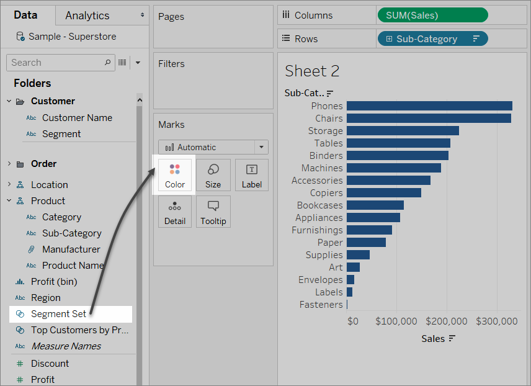531x386 pixels.
Task: Click the Envelopes row label
Action: coord(321,280)
